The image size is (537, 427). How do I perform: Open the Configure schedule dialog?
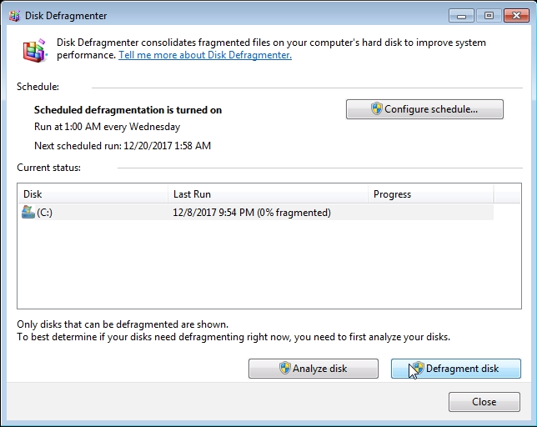click(x=424, y=109)
